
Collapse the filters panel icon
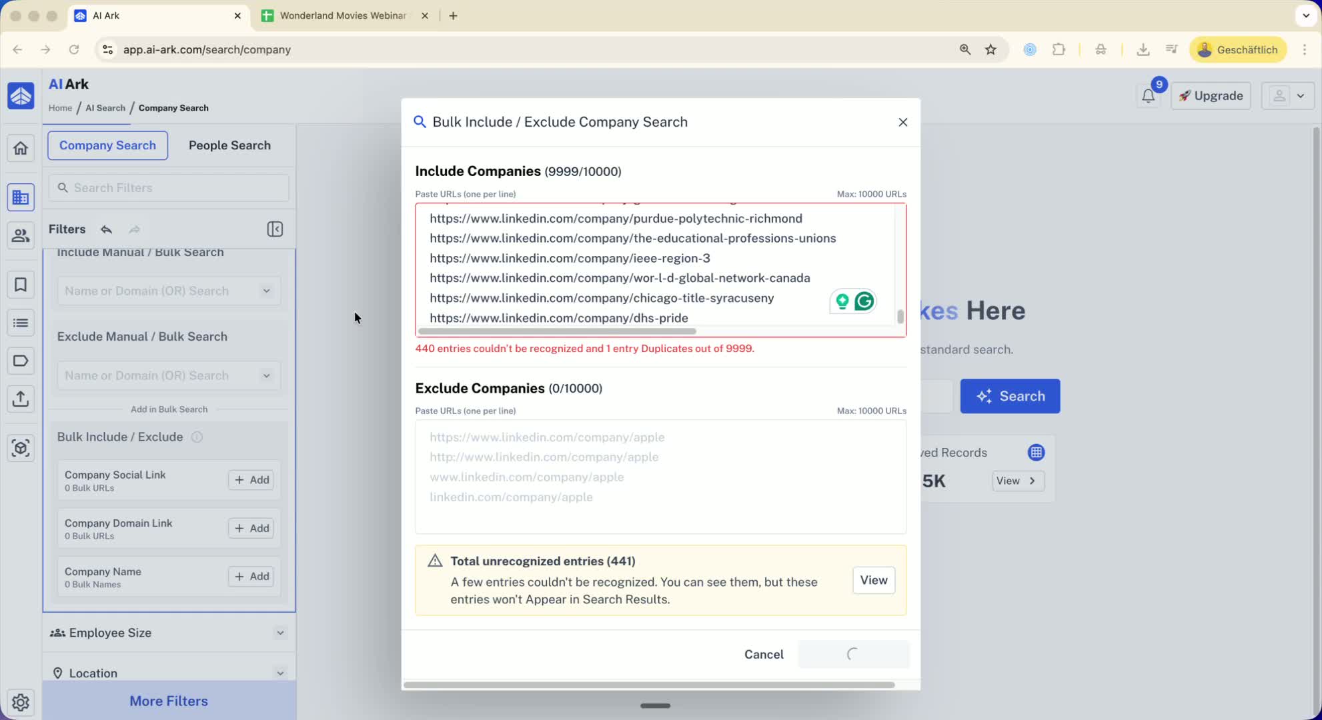click(x=275, y=229)
